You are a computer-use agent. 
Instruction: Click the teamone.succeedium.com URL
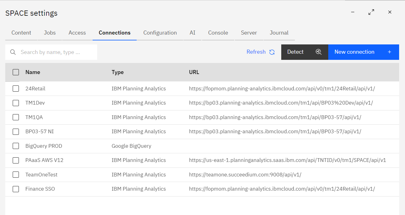tap(245, 175)
